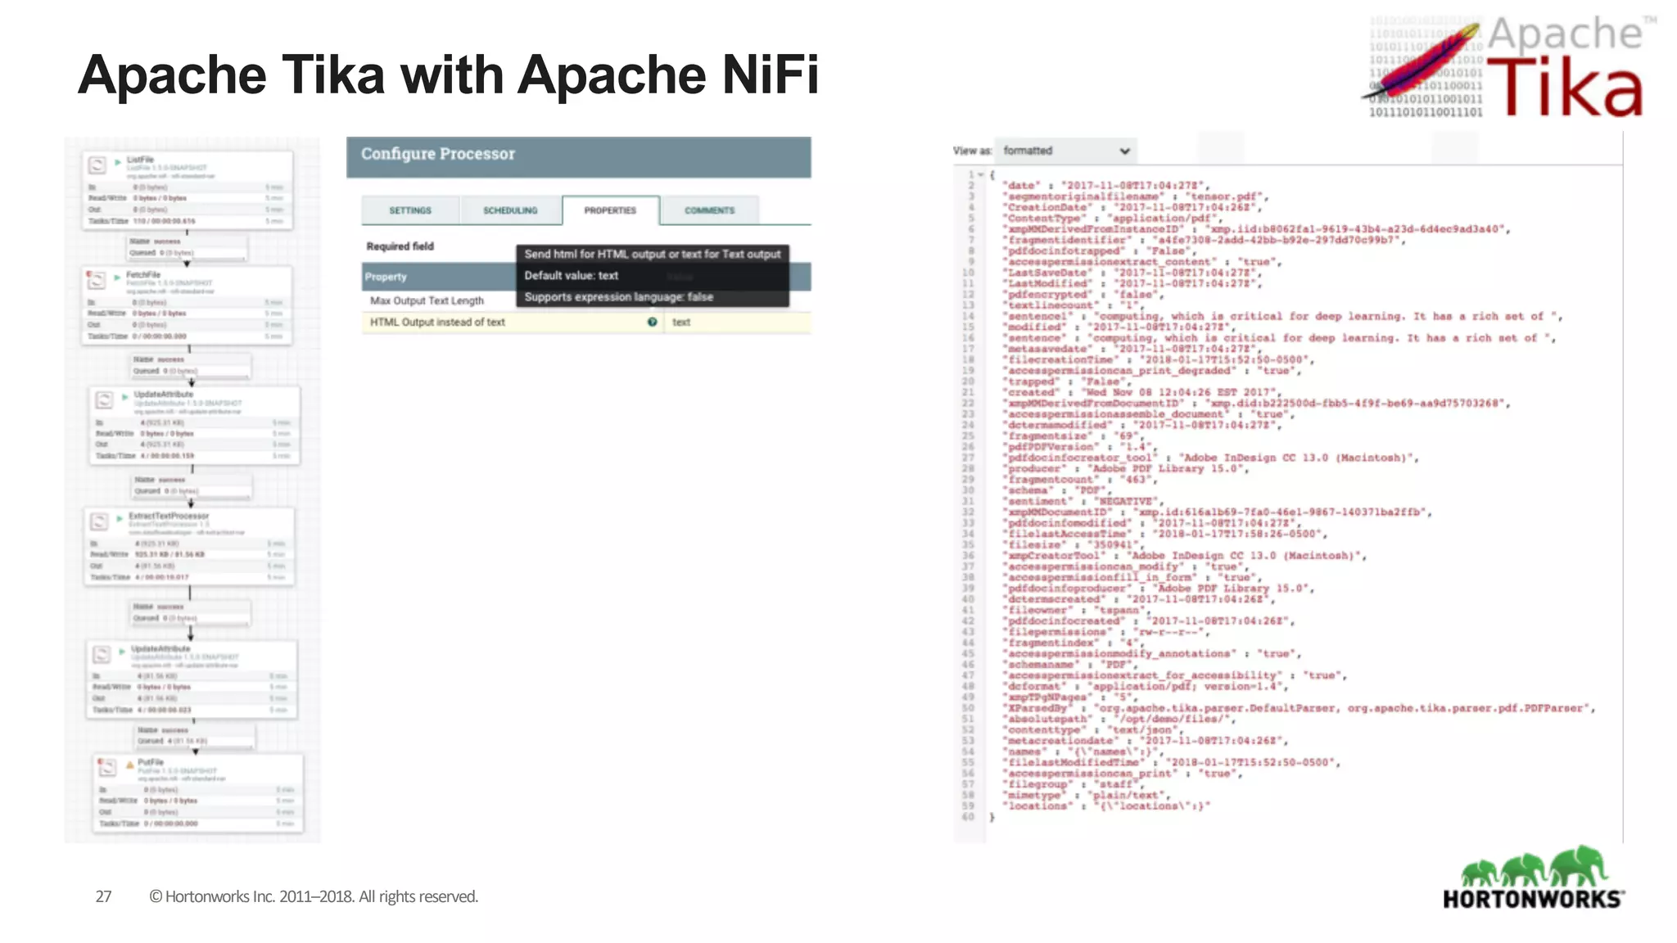The height and width of the screenshot is (943, 1677).
Task: Click help icon beside HTML Output instead of text
Action: [x=652, y=323]
